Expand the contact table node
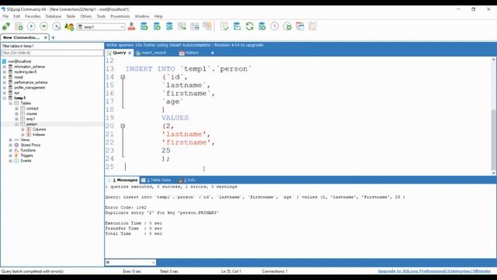The image size is (497, 280). [16, 109]
